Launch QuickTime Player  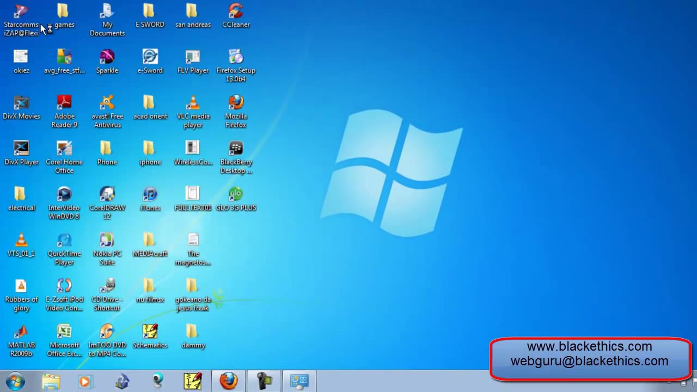click(64, 249)
